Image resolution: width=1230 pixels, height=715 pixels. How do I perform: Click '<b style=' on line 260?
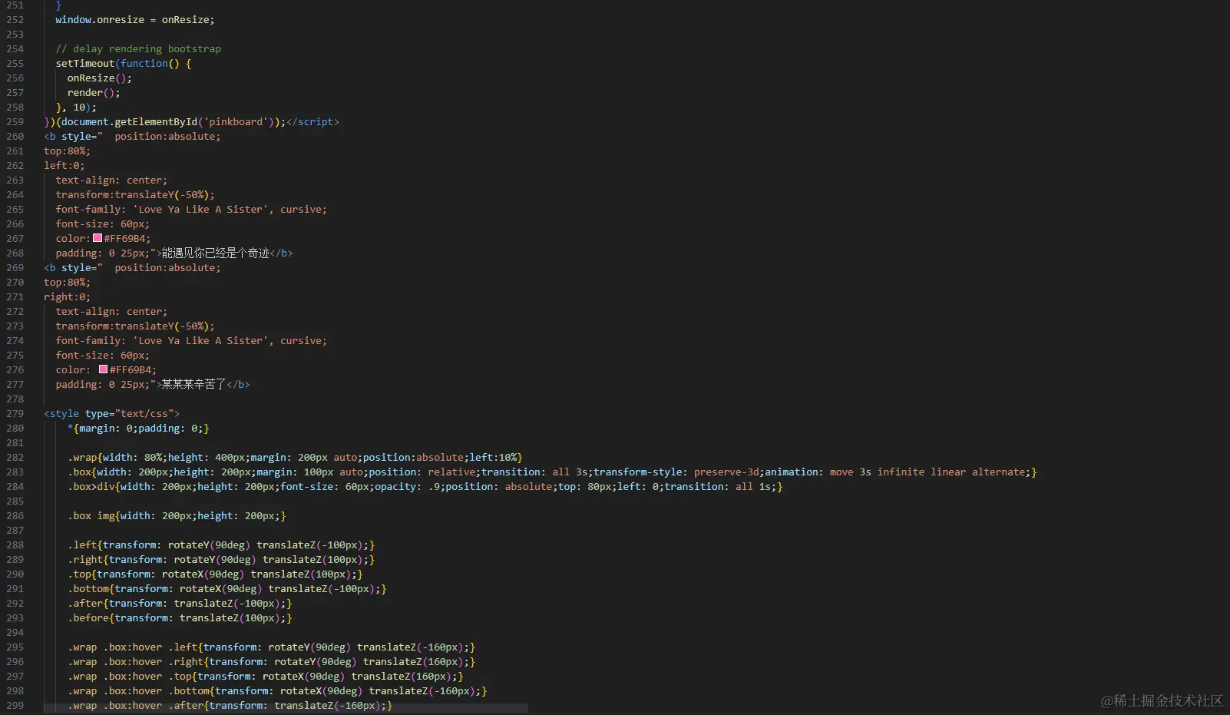pyautogui.click(x=73, y=137)
